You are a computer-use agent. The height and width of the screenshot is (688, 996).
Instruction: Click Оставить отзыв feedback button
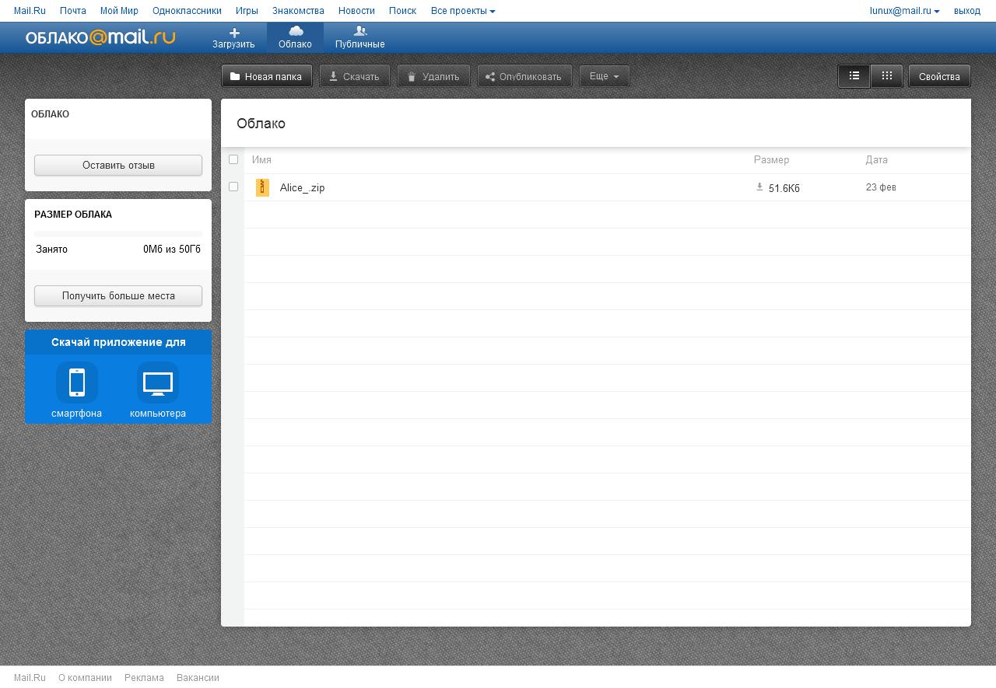[x=118, y=165]
